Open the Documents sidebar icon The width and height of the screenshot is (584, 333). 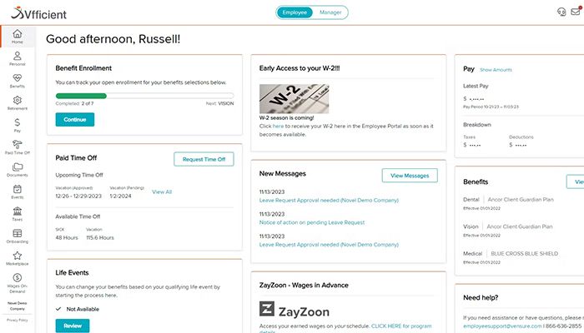17,169
